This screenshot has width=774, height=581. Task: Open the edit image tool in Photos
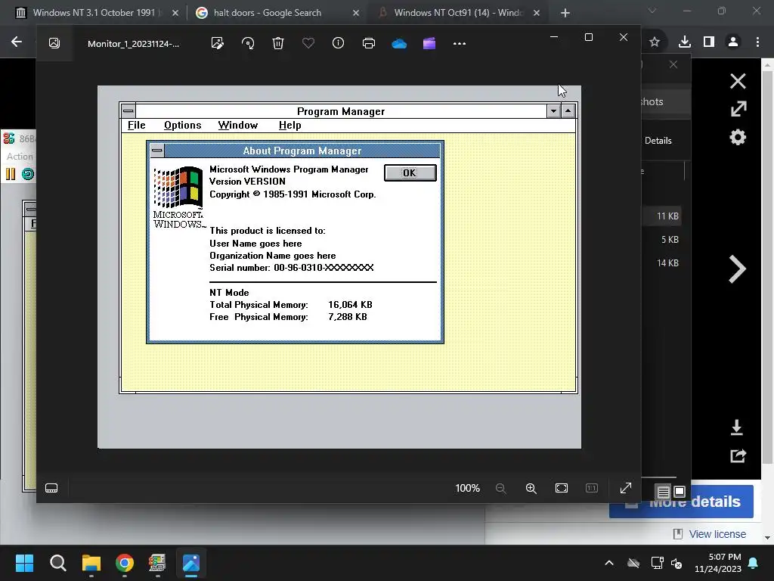217,43
